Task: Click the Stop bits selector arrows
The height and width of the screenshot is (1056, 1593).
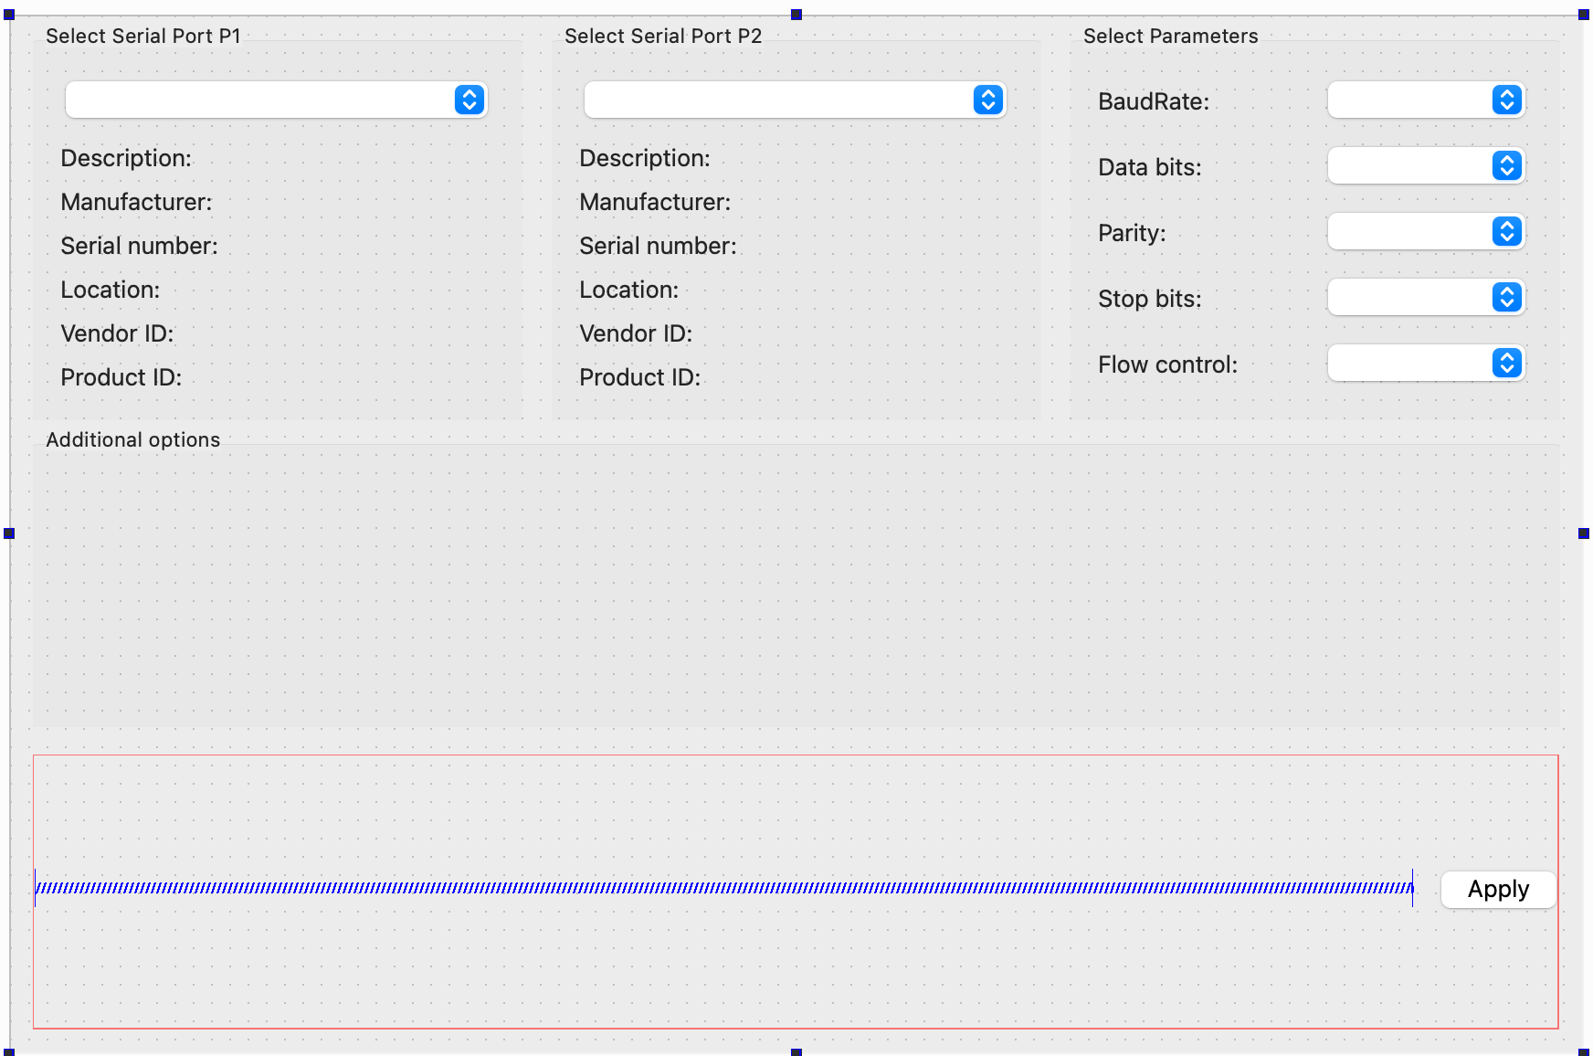Action: point(1505,298)
